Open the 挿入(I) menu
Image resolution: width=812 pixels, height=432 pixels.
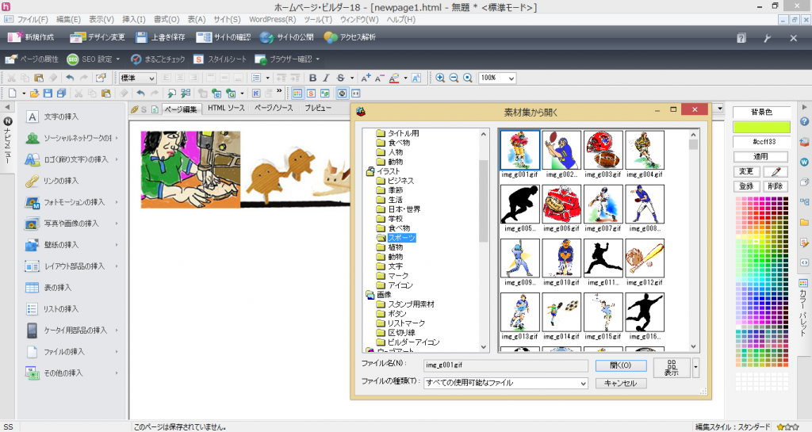[x=134, y=19]
